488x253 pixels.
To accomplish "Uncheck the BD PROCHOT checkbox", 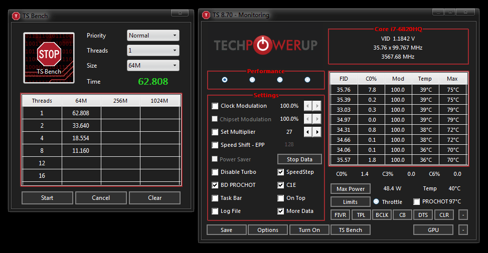I will 215,185.
